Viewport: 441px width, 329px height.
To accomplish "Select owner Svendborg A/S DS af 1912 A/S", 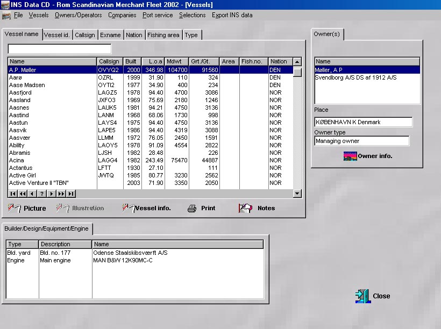I will [367, 77].
